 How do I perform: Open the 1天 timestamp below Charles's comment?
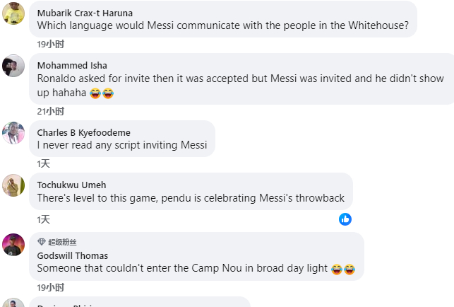pos(44,163)
